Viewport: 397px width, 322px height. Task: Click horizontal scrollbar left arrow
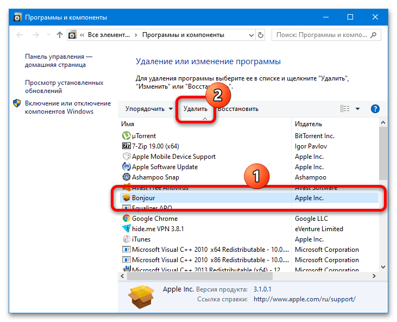pos(123,276)
